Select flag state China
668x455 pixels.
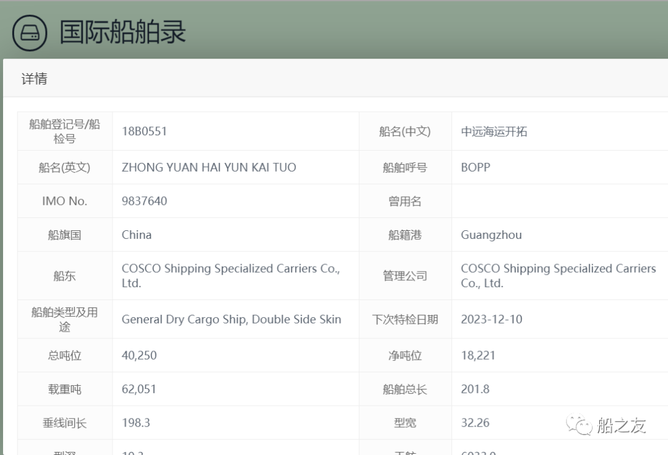click(137, 235)
